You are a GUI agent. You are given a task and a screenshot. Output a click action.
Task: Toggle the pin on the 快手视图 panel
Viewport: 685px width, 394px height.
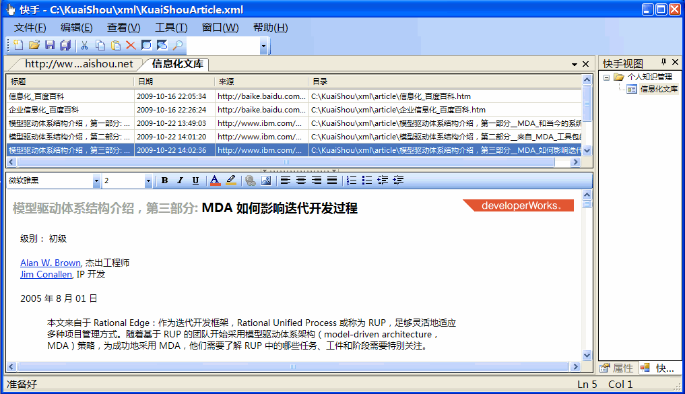pyautogui.click(x=663, y=63)
